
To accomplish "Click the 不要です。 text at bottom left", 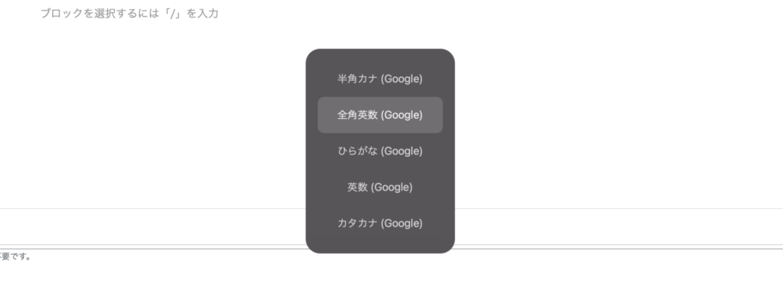I will [x=15, y=257].
